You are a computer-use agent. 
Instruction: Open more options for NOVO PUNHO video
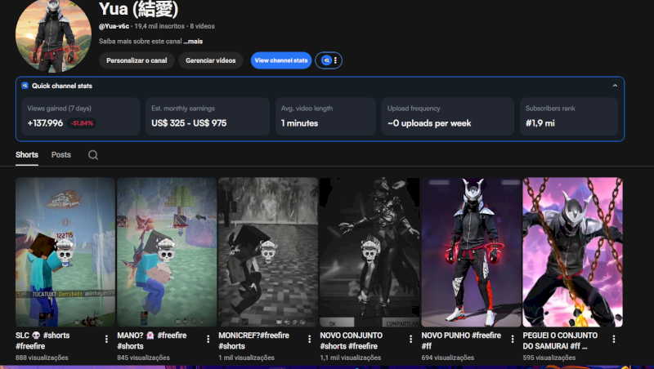[x=513, y=340]
